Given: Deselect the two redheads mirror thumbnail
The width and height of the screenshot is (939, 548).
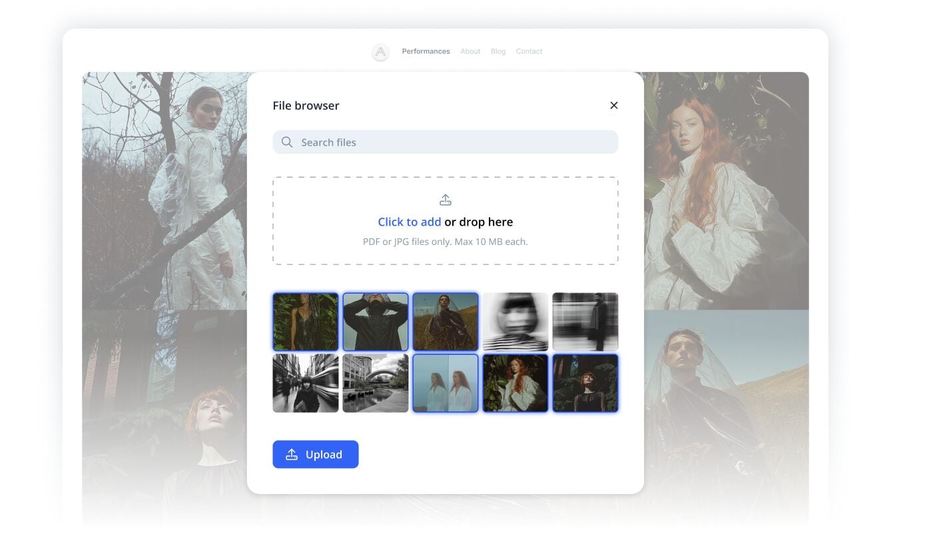Looking at the screenshot, I should (446, 384).
